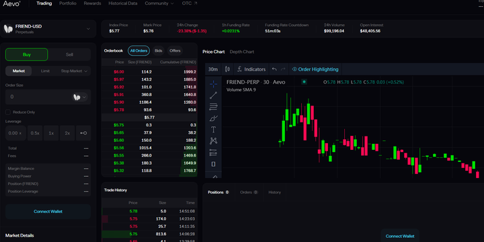This screenshot has width=484, height=242.
Task: Open the order size currency dropdown
Action: coord(80,97)
